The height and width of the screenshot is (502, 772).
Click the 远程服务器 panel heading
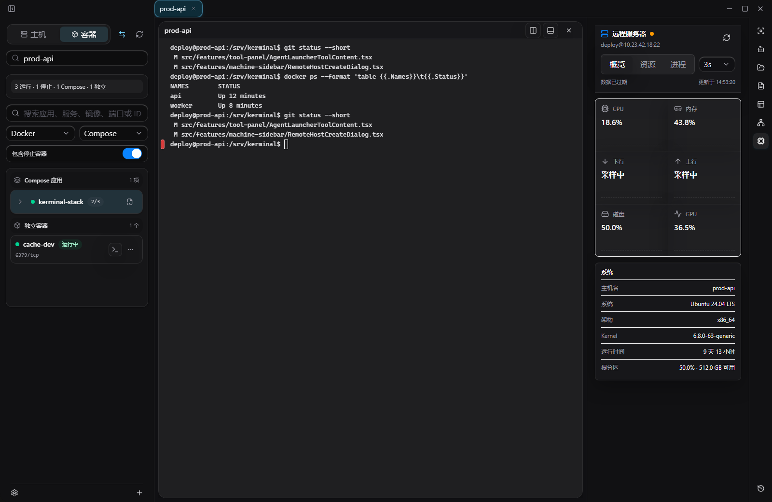(x=629, y=34)
